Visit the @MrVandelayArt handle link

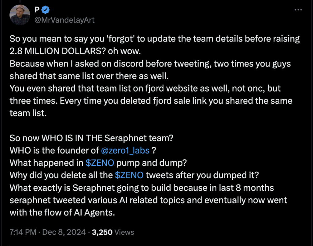point(64,20)
